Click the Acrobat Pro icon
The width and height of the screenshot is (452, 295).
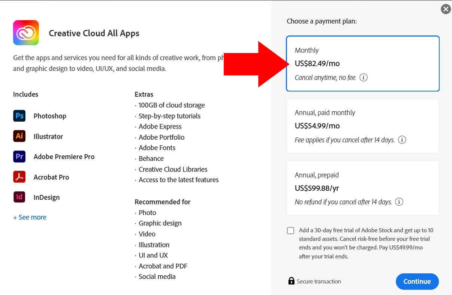[x=19, y=177]
